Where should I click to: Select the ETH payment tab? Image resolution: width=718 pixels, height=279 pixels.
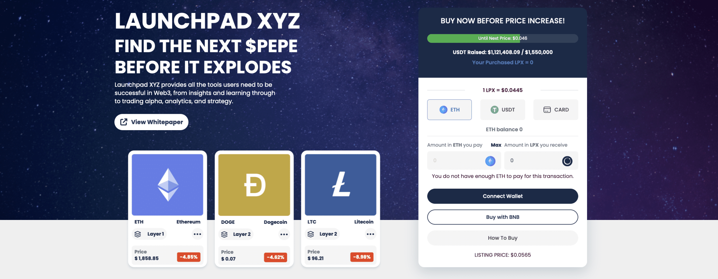click(449, 110)
